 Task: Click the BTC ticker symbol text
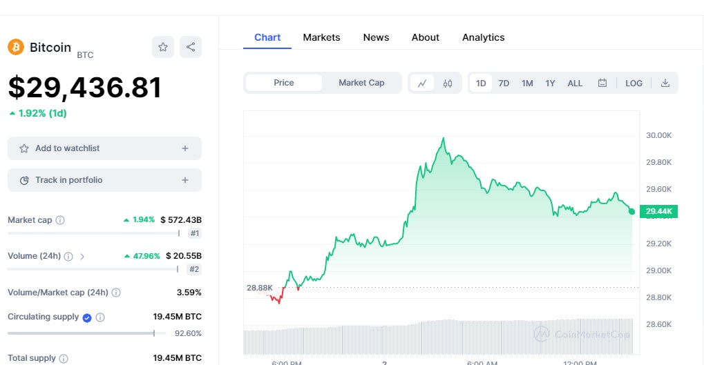point(85,55)
